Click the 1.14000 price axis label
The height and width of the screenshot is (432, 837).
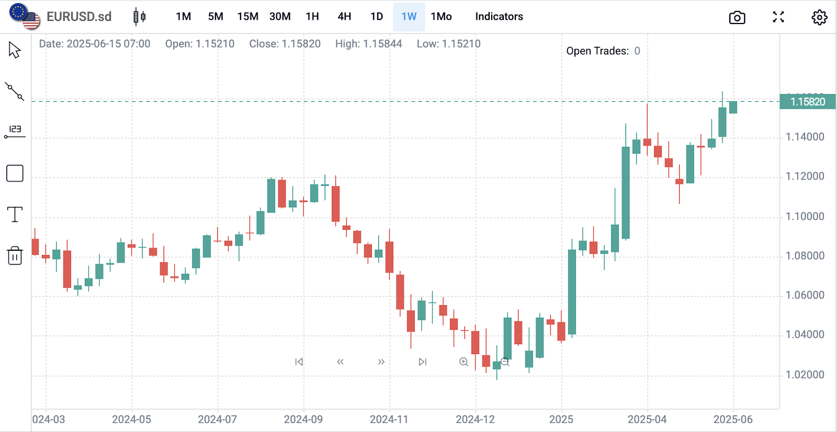(x=805, y=137)
